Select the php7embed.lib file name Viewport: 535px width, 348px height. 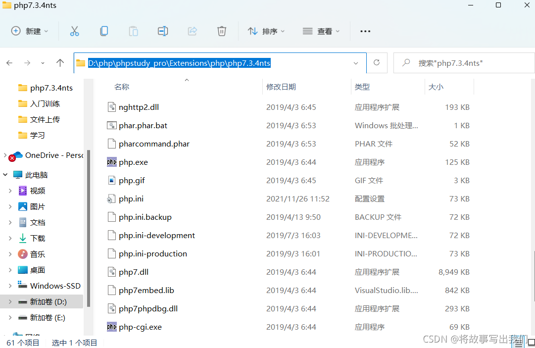pyautogui.click(x=146, y=291)
